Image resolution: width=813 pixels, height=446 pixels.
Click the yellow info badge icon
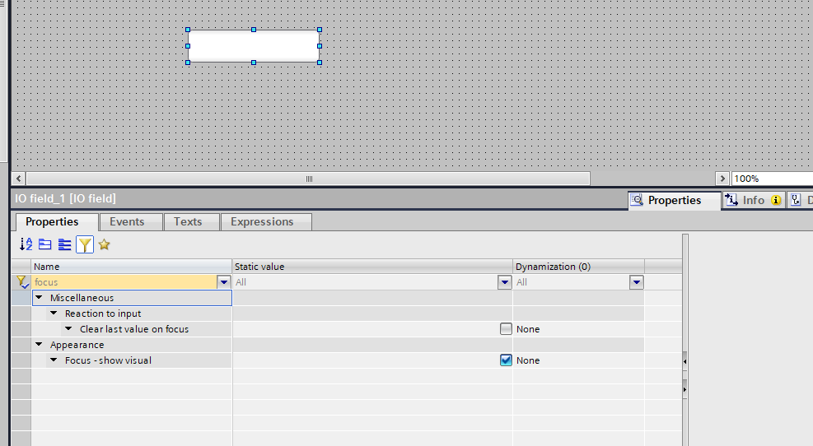coord(776,201)
